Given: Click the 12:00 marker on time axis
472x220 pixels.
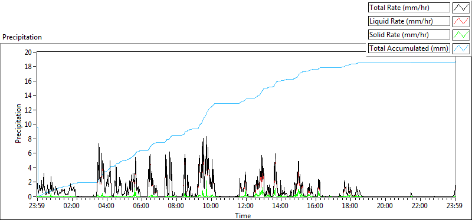Looking at the screenshot, I should point(246,206).
